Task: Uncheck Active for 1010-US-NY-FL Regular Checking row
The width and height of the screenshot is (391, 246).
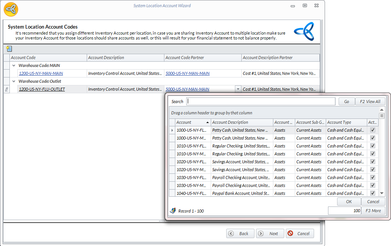Action: point(373,146)
